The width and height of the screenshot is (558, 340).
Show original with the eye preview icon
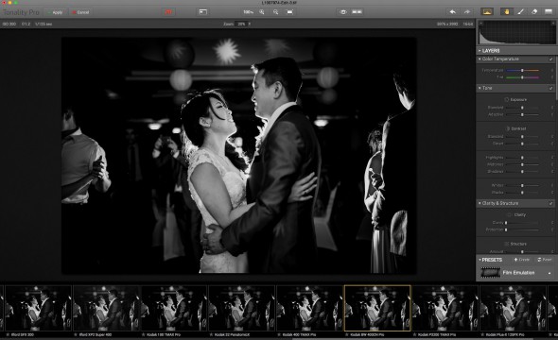pyautogui.click(x=342, y=12)
